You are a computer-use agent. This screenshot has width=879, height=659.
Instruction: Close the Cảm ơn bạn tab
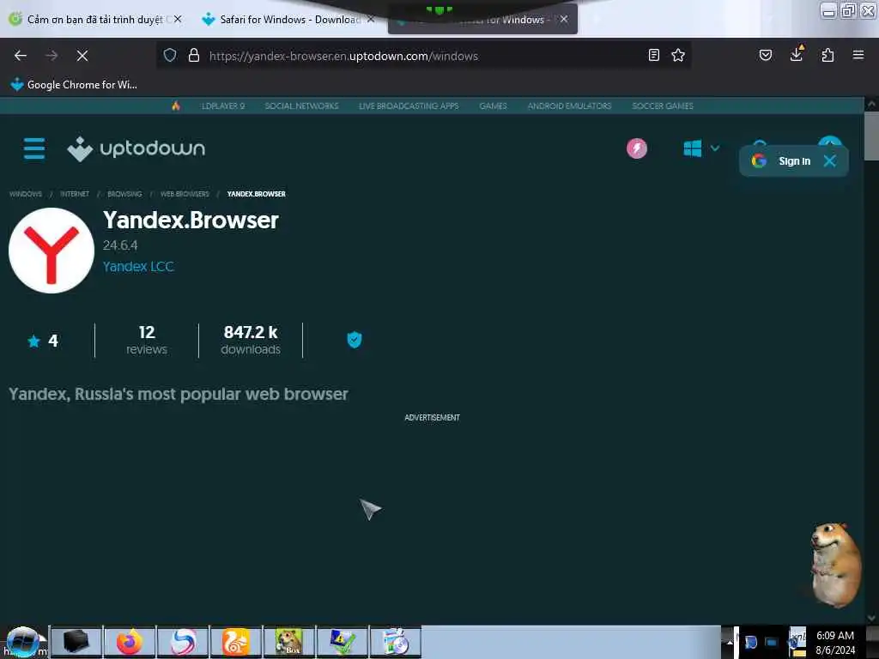point(178,19)
